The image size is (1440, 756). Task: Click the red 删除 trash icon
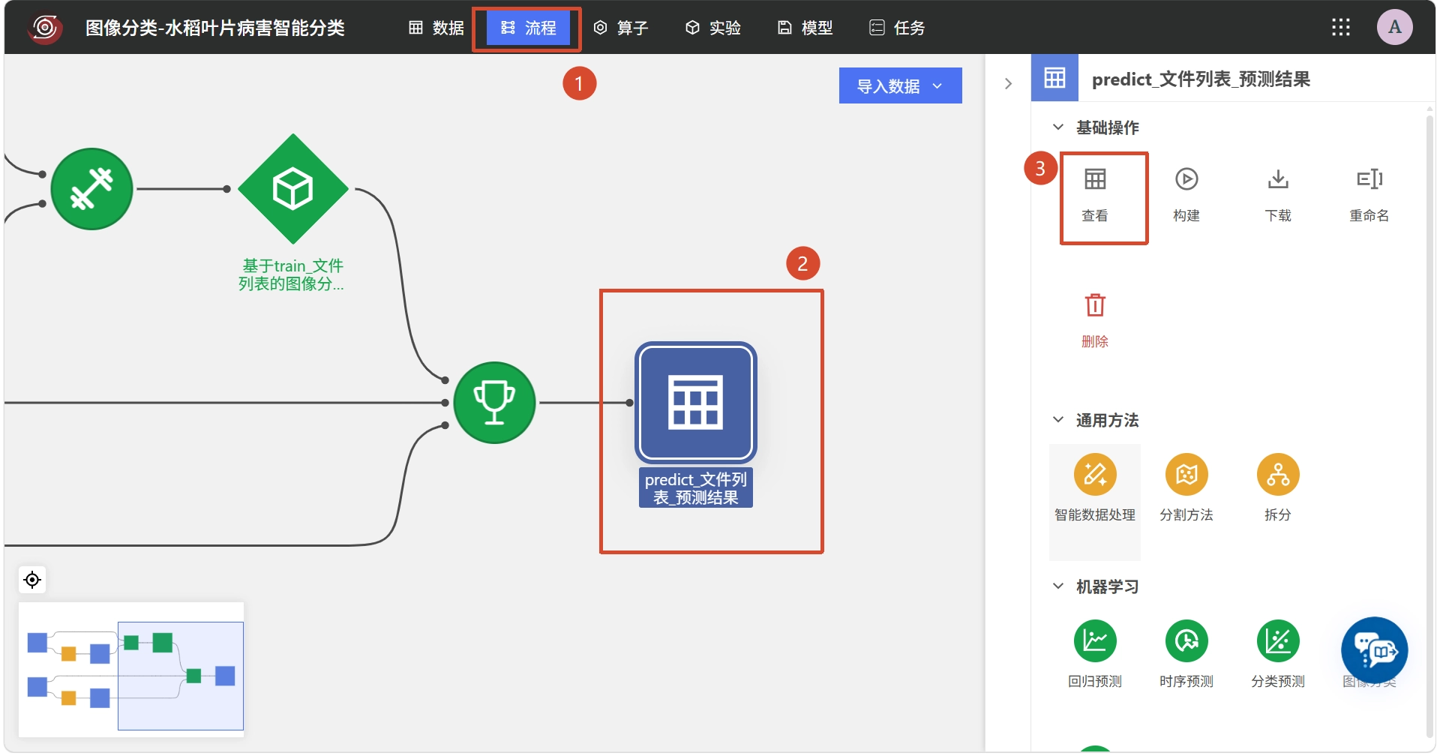(1095, 305)
